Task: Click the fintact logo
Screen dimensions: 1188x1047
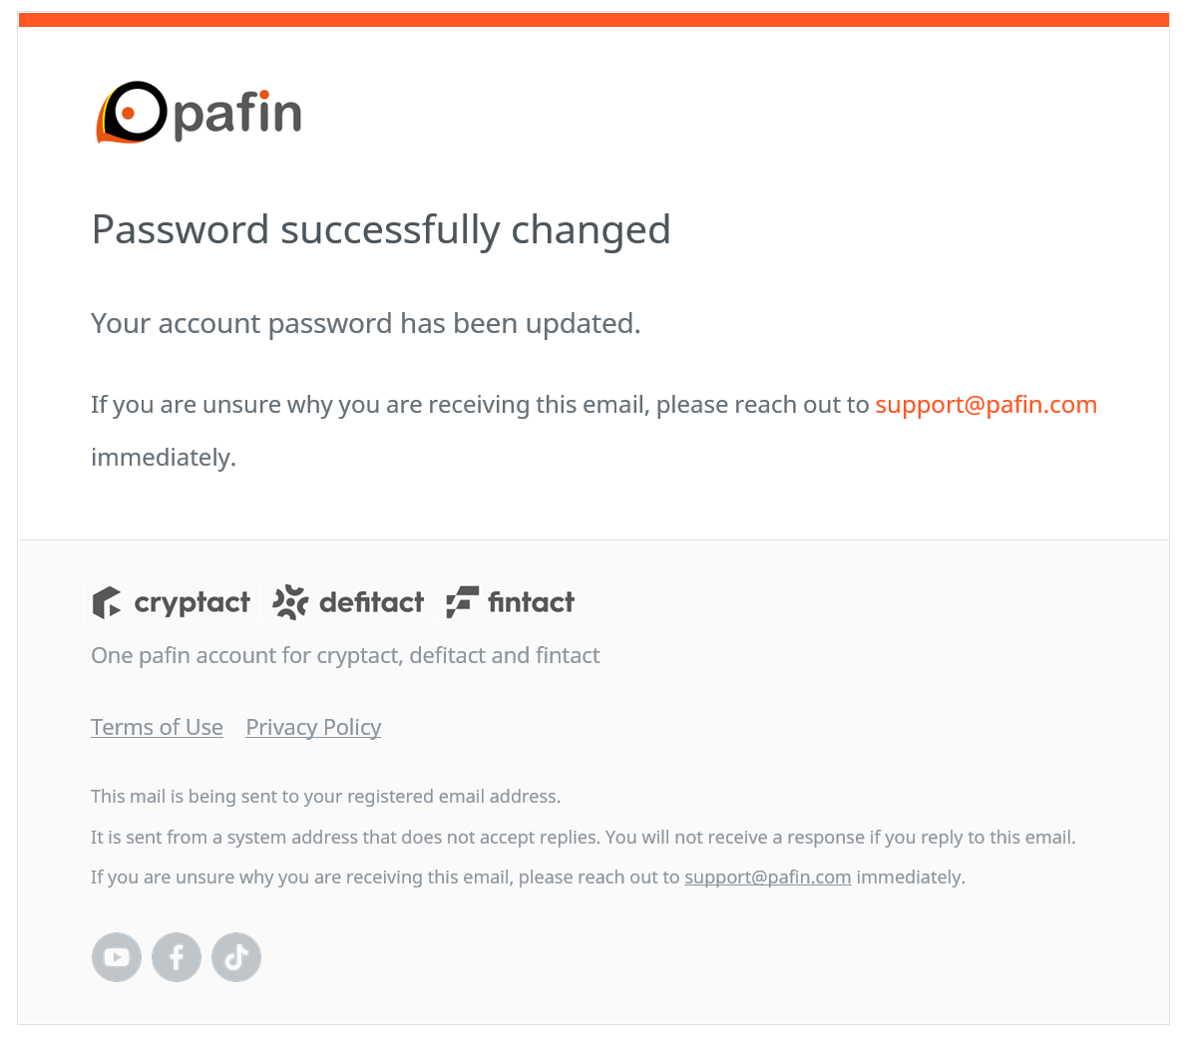Action: [x=512, y=602]
